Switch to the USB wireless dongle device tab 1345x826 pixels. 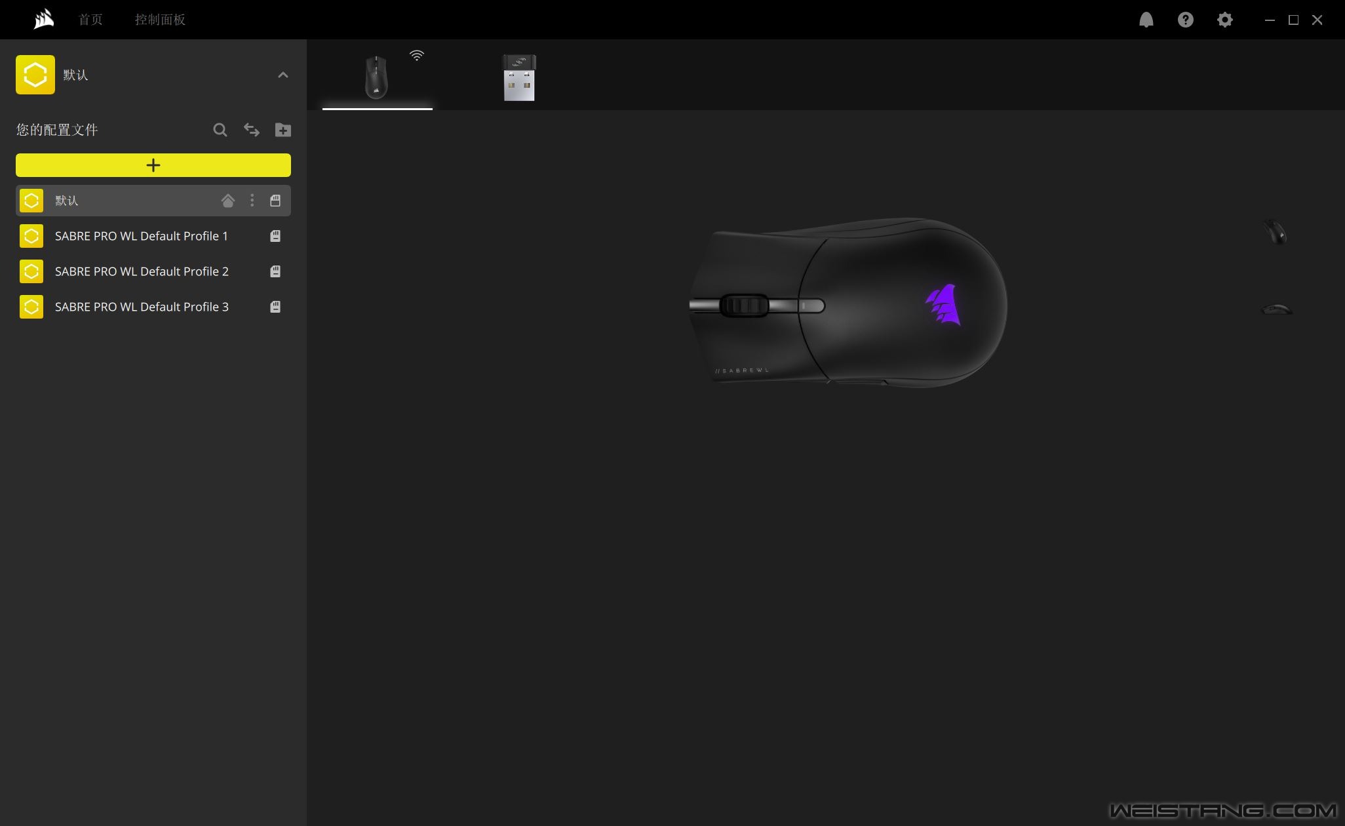click(519, 77)
